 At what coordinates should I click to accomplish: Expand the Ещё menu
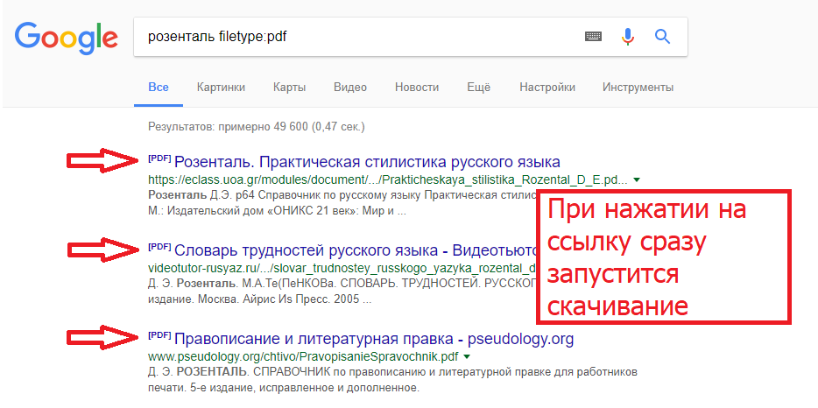[479, 88]
